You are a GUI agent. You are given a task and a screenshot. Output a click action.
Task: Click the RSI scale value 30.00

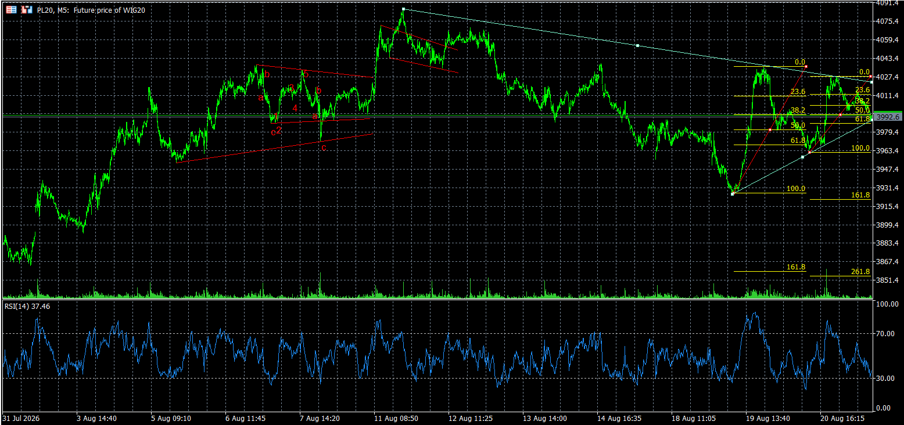[x=887, y=379]
